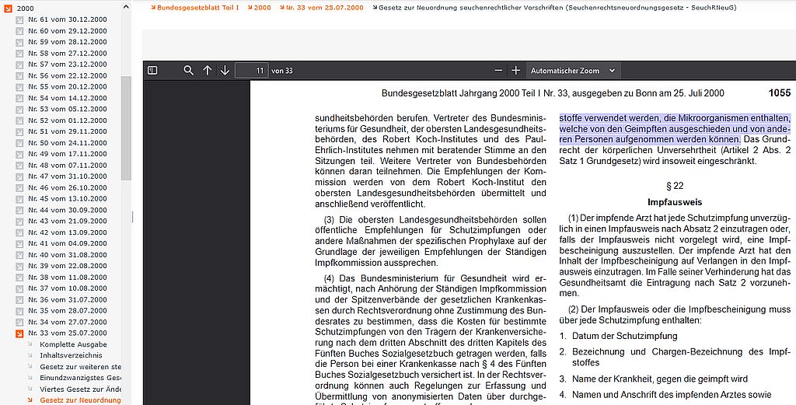Open Einundzwanzigstes Ges… entry
Viewport: 796px width, 405px height.
(x=80, y=378)
